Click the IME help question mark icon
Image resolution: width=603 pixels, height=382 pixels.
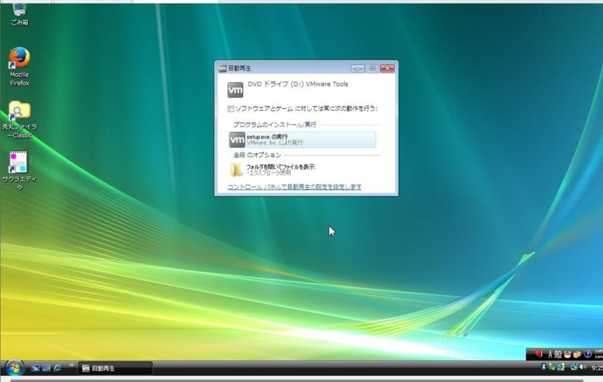(587, 354)
